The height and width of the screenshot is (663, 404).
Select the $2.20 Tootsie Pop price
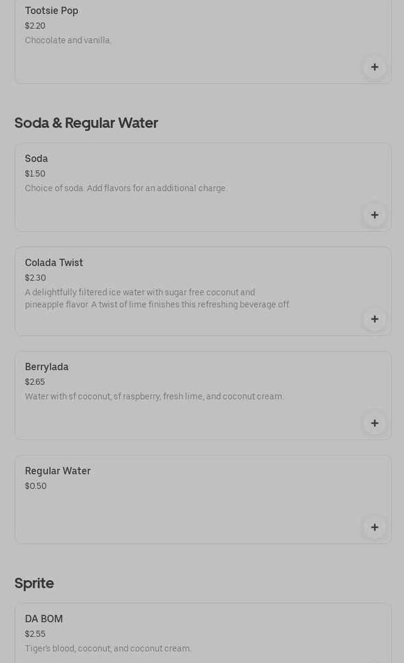35,26
